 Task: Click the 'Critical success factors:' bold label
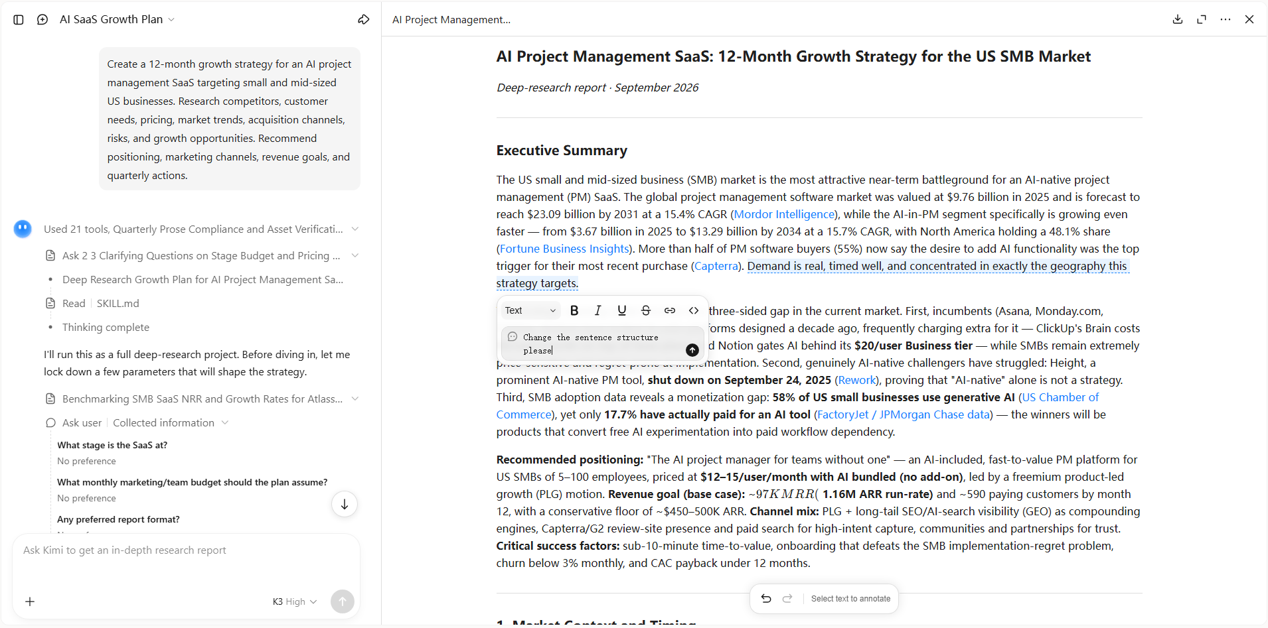558,546
